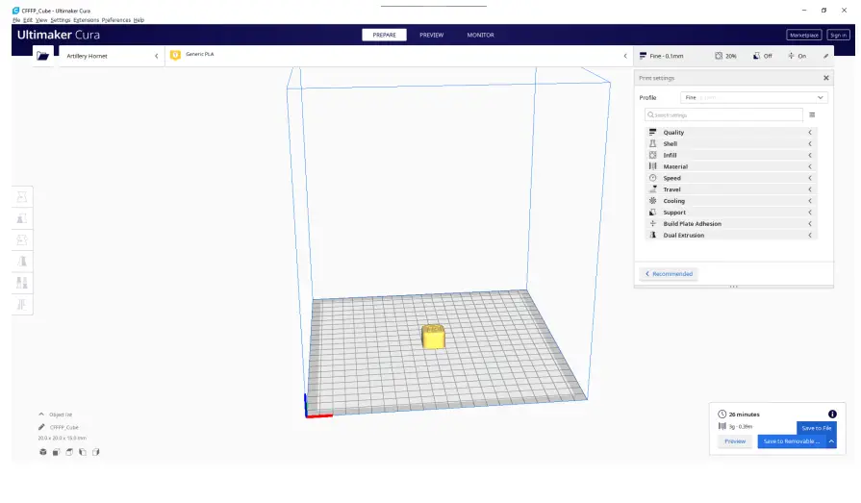
Task: Click the print info circle icon
Action: point(832,415)
